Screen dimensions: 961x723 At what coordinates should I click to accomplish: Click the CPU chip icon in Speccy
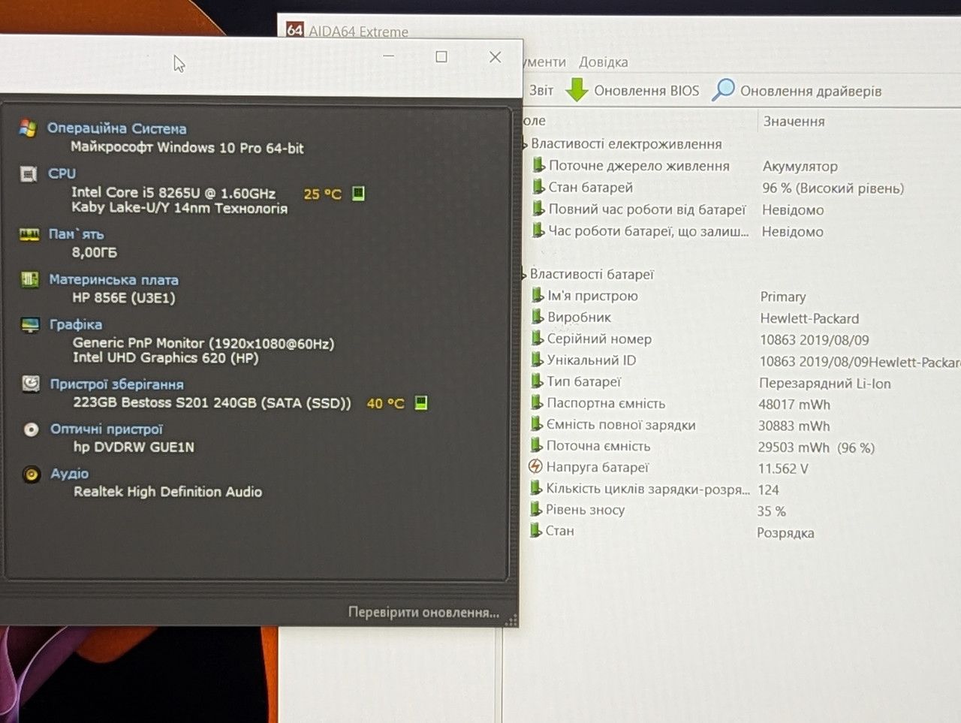29,174
